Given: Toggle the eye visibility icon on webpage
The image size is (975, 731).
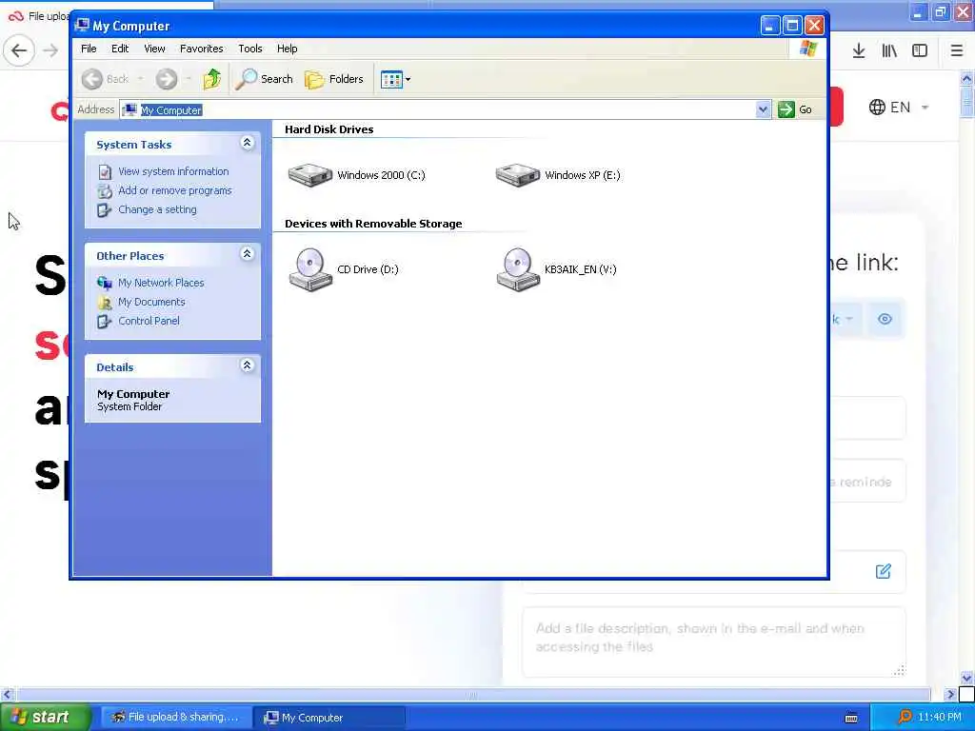Looking at the screenshot, I should click(885, 319).
